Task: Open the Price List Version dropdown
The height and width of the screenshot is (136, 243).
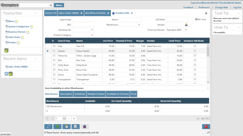Action: click(x=186, y=30)
